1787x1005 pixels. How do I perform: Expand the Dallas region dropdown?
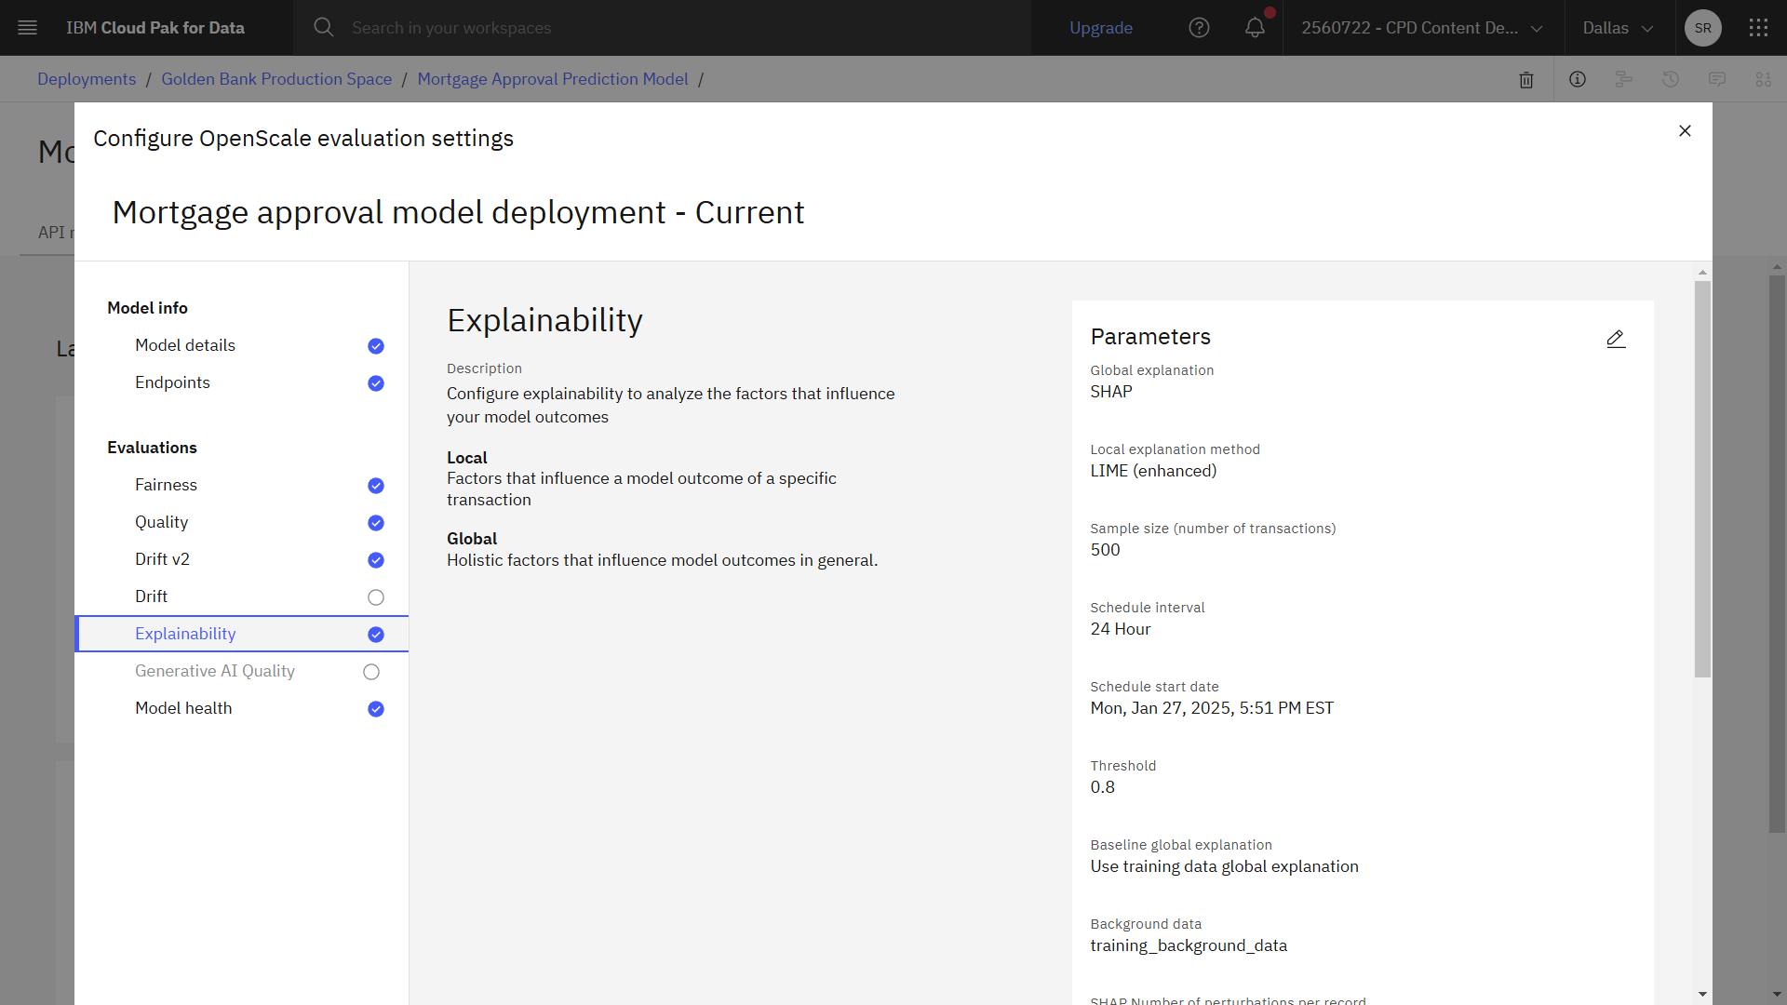coord(1615,27)
